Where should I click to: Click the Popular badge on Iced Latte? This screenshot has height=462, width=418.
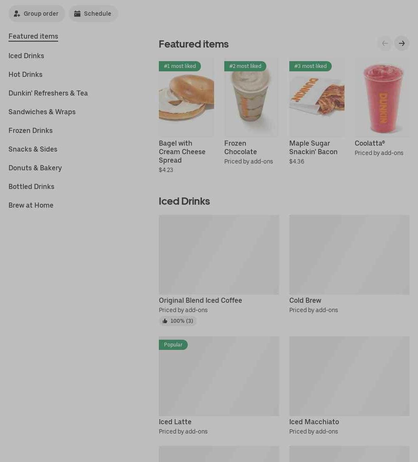(173, 345)
